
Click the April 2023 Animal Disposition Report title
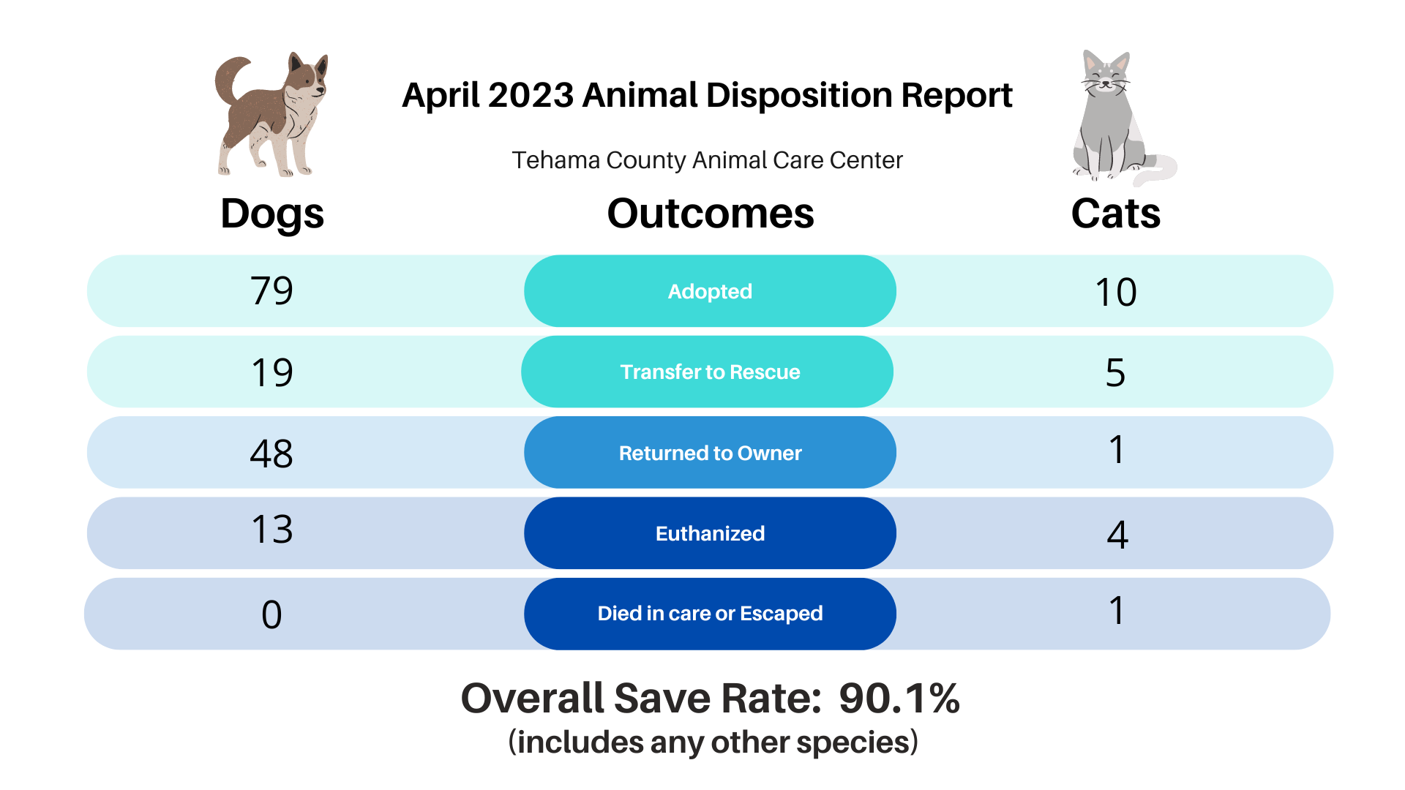click(707, 96)
